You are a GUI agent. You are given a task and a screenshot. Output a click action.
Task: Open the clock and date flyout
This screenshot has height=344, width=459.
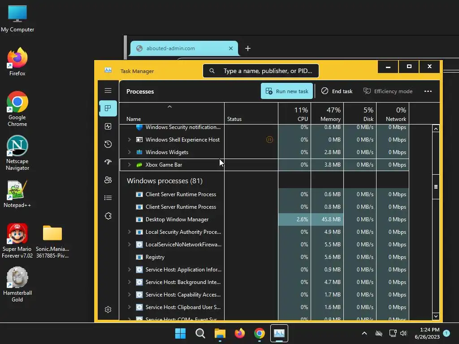click(427, 333)
